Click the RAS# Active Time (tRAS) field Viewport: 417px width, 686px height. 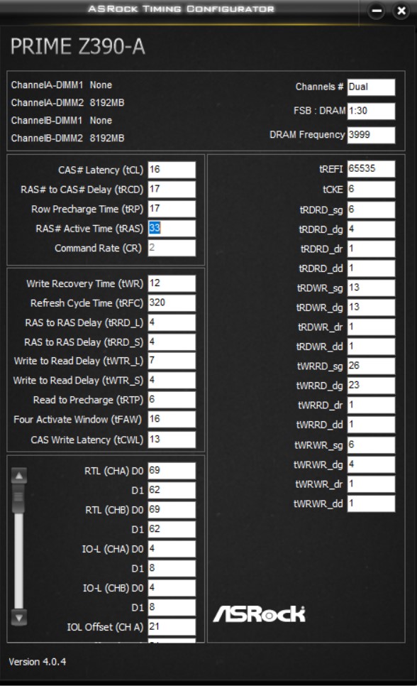tap(172, 229)
